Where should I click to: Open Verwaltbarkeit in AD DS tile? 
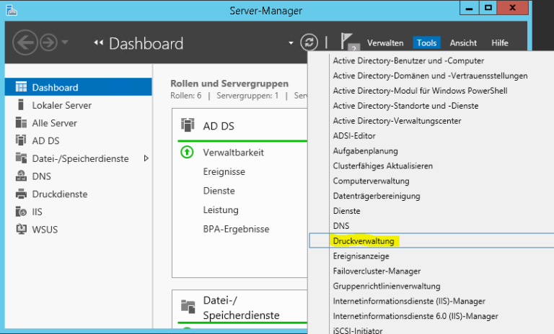tap(233, 153)
